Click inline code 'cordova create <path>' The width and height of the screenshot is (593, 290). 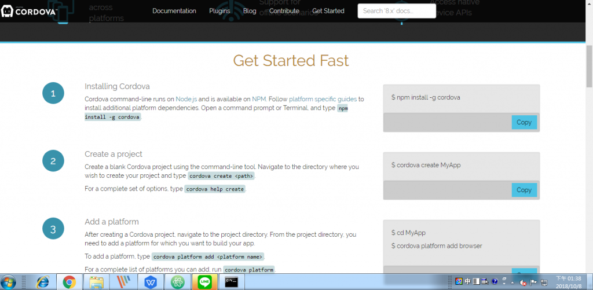point(222,176)
